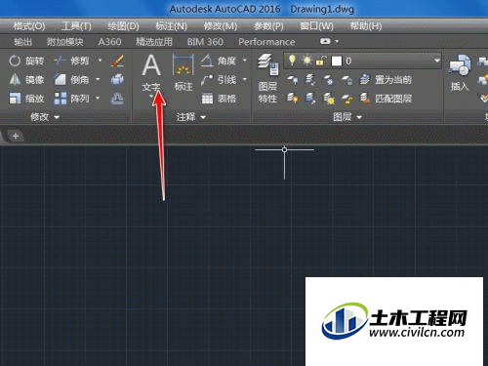Select the 角度 angular dimension tool
This screenshot has height=366, width=488.
(219, 61)
